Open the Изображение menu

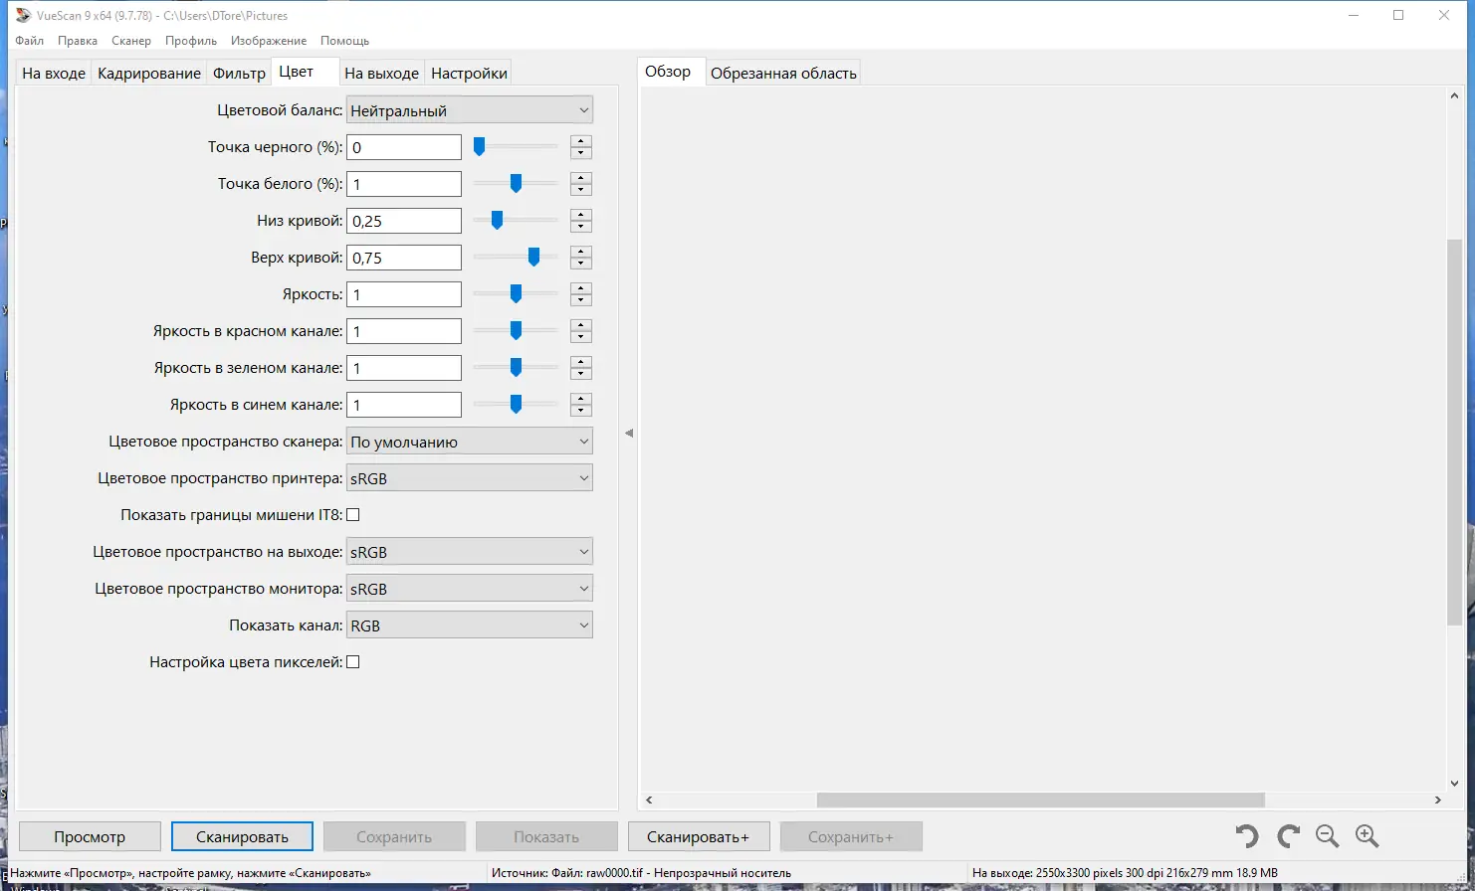click(269, 41)
